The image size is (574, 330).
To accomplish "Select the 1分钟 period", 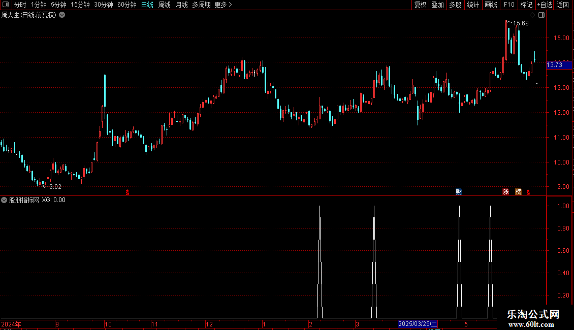I will tap(39, 5).
